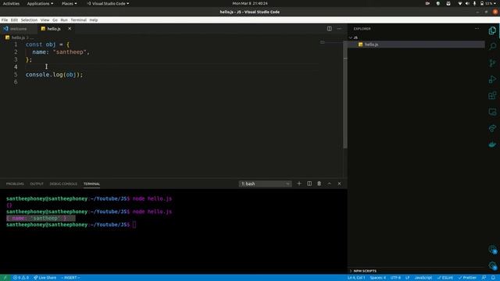Image resolution: width=500 pixels, height=281 pixels.
Task: Open notifications bell in status bar
Action: 493,278
